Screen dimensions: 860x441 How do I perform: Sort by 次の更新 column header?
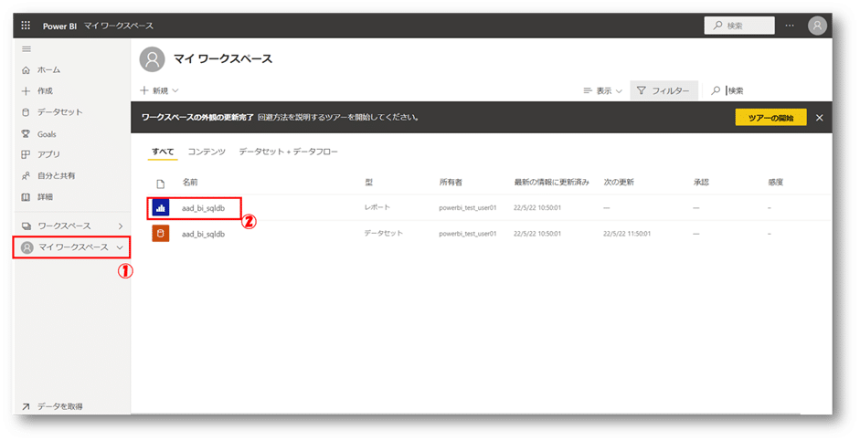[x=619, y=182]
